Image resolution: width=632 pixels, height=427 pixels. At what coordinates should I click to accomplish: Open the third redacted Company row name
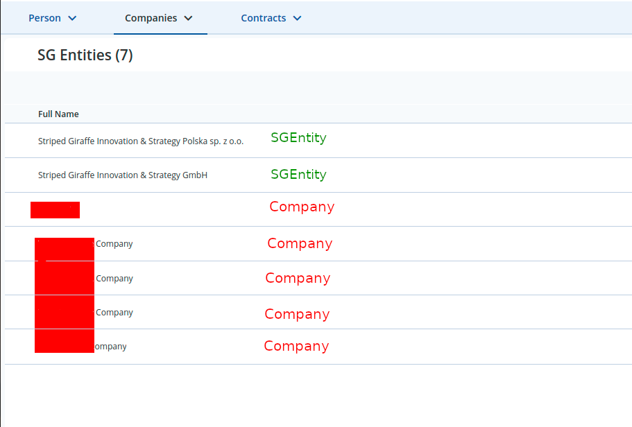(x=114, y=312)
